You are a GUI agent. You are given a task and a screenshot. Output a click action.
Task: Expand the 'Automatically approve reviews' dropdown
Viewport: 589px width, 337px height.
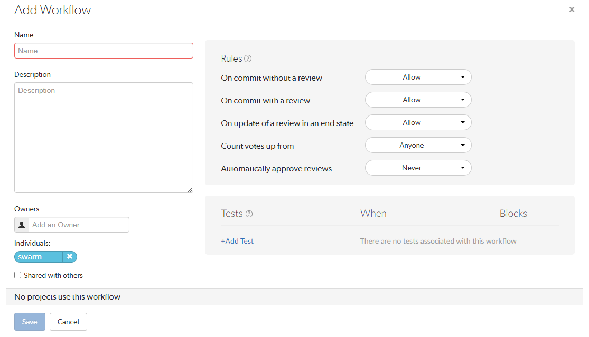point(462,168)
